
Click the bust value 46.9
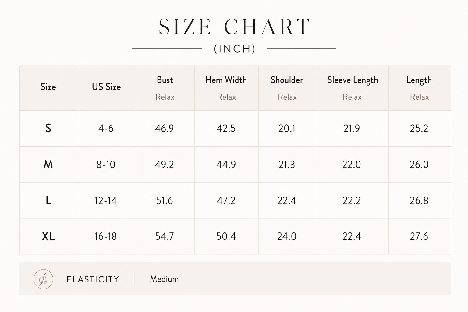164,128
